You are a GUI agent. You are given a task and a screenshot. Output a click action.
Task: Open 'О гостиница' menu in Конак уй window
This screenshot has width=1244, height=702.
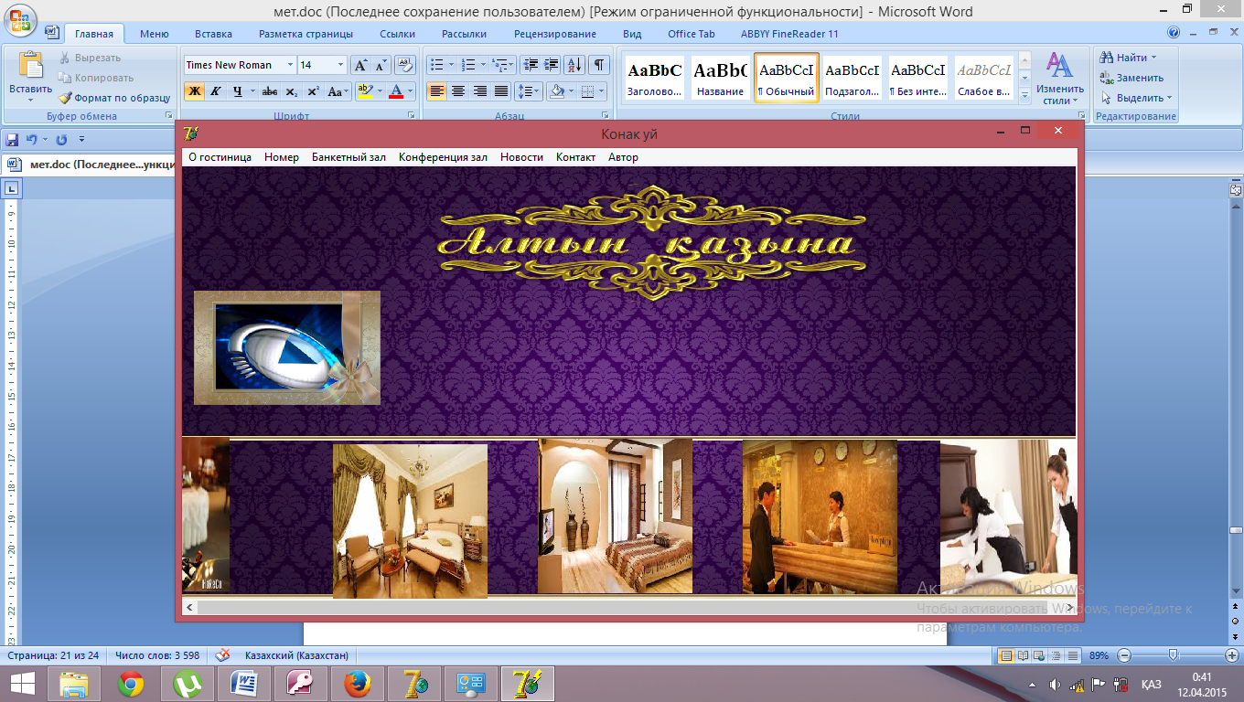220,157
